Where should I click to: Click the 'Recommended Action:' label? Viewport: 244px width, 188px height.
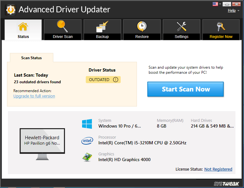coord(32,91)
